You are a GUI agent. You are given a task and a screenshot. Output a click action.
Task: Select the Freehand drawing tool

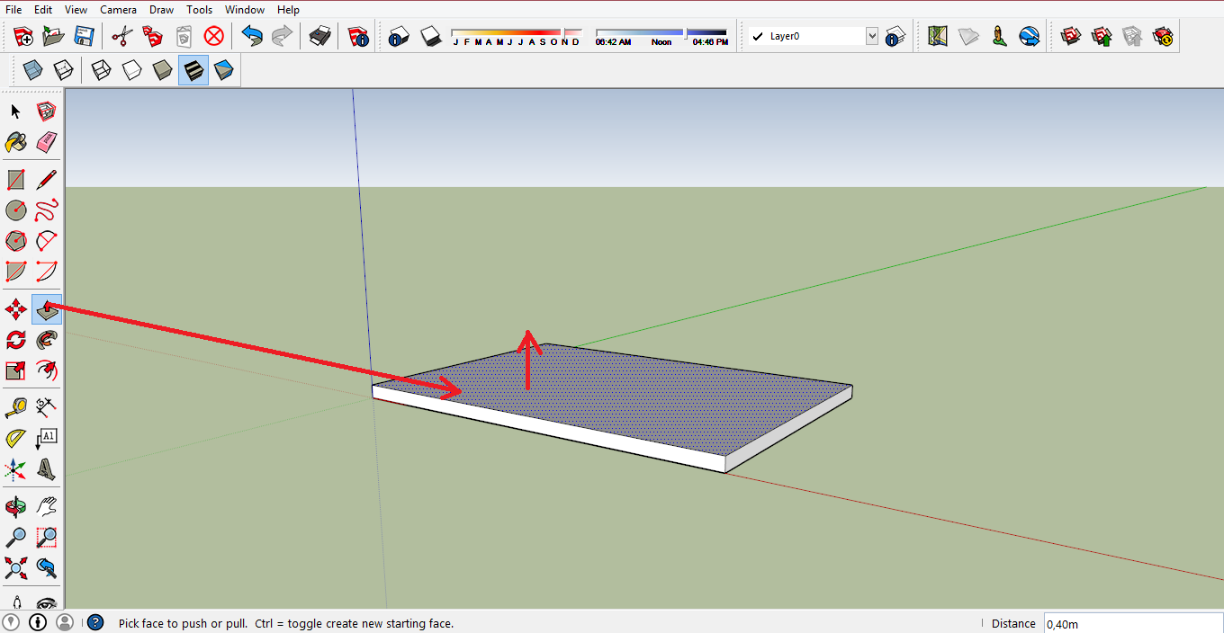click(x=47, y=210)
